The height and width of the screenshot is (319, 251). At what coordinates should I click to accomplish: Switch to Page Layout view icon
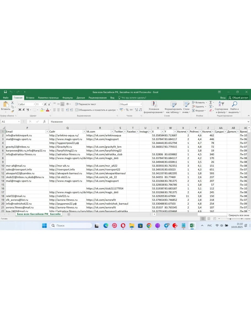(x=209, y=218)
